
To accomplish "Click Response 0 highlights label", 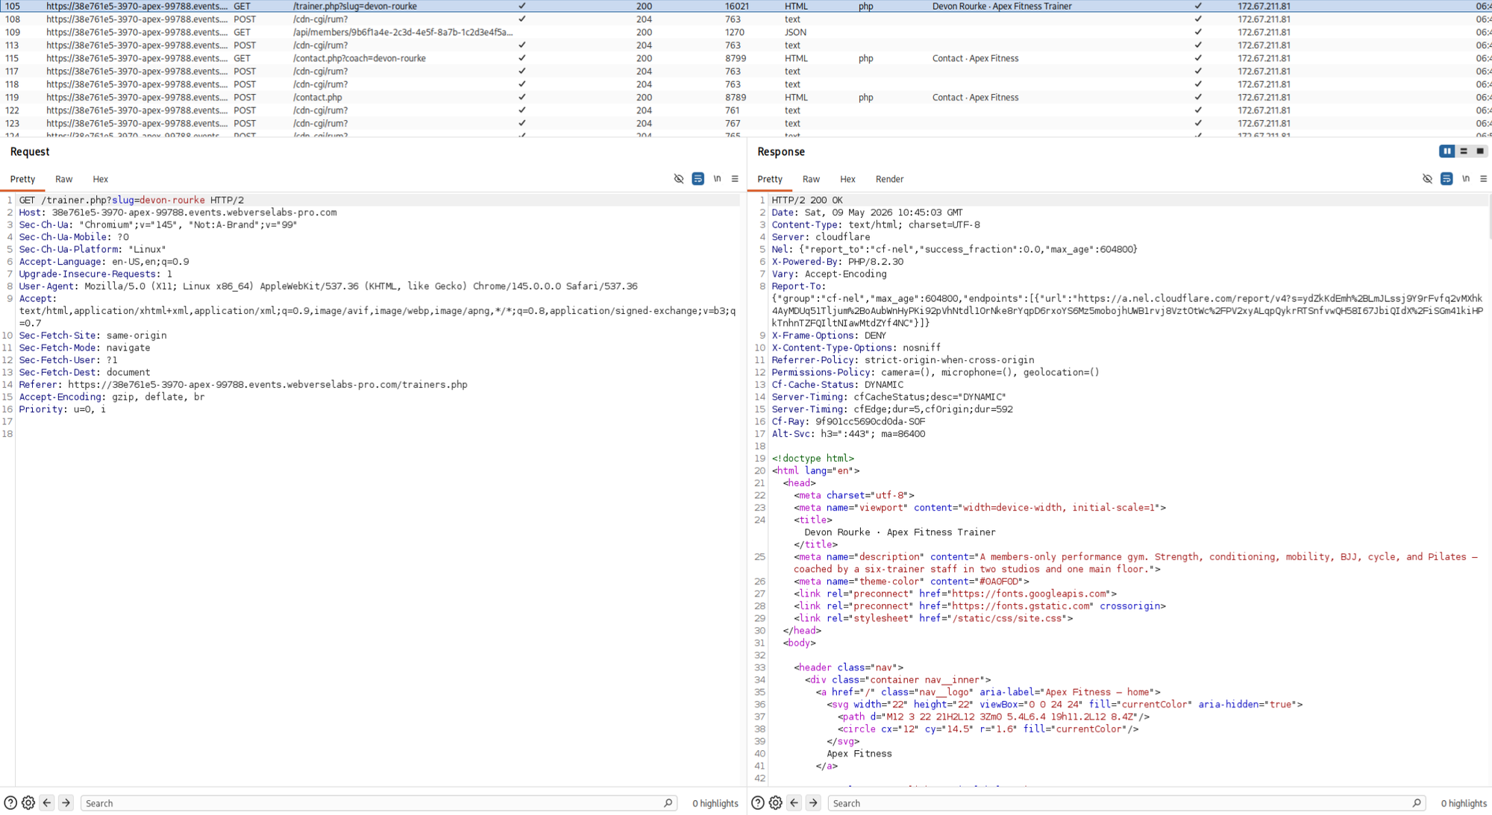I will (x=1464, y=803).
